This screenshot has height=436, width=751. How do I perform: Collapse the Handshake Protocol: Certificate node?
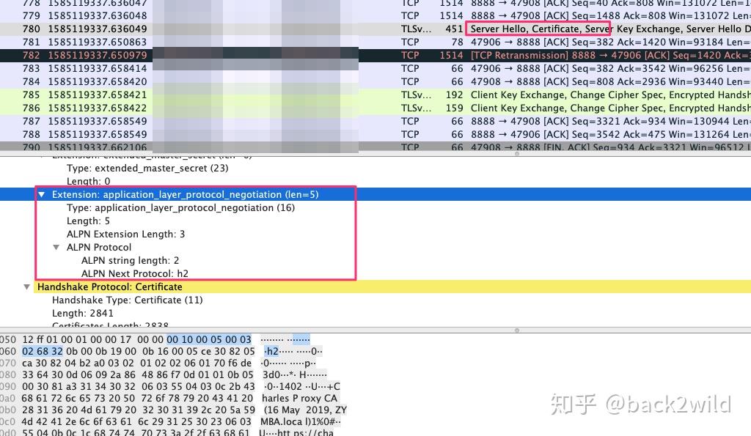coord(27,287)
